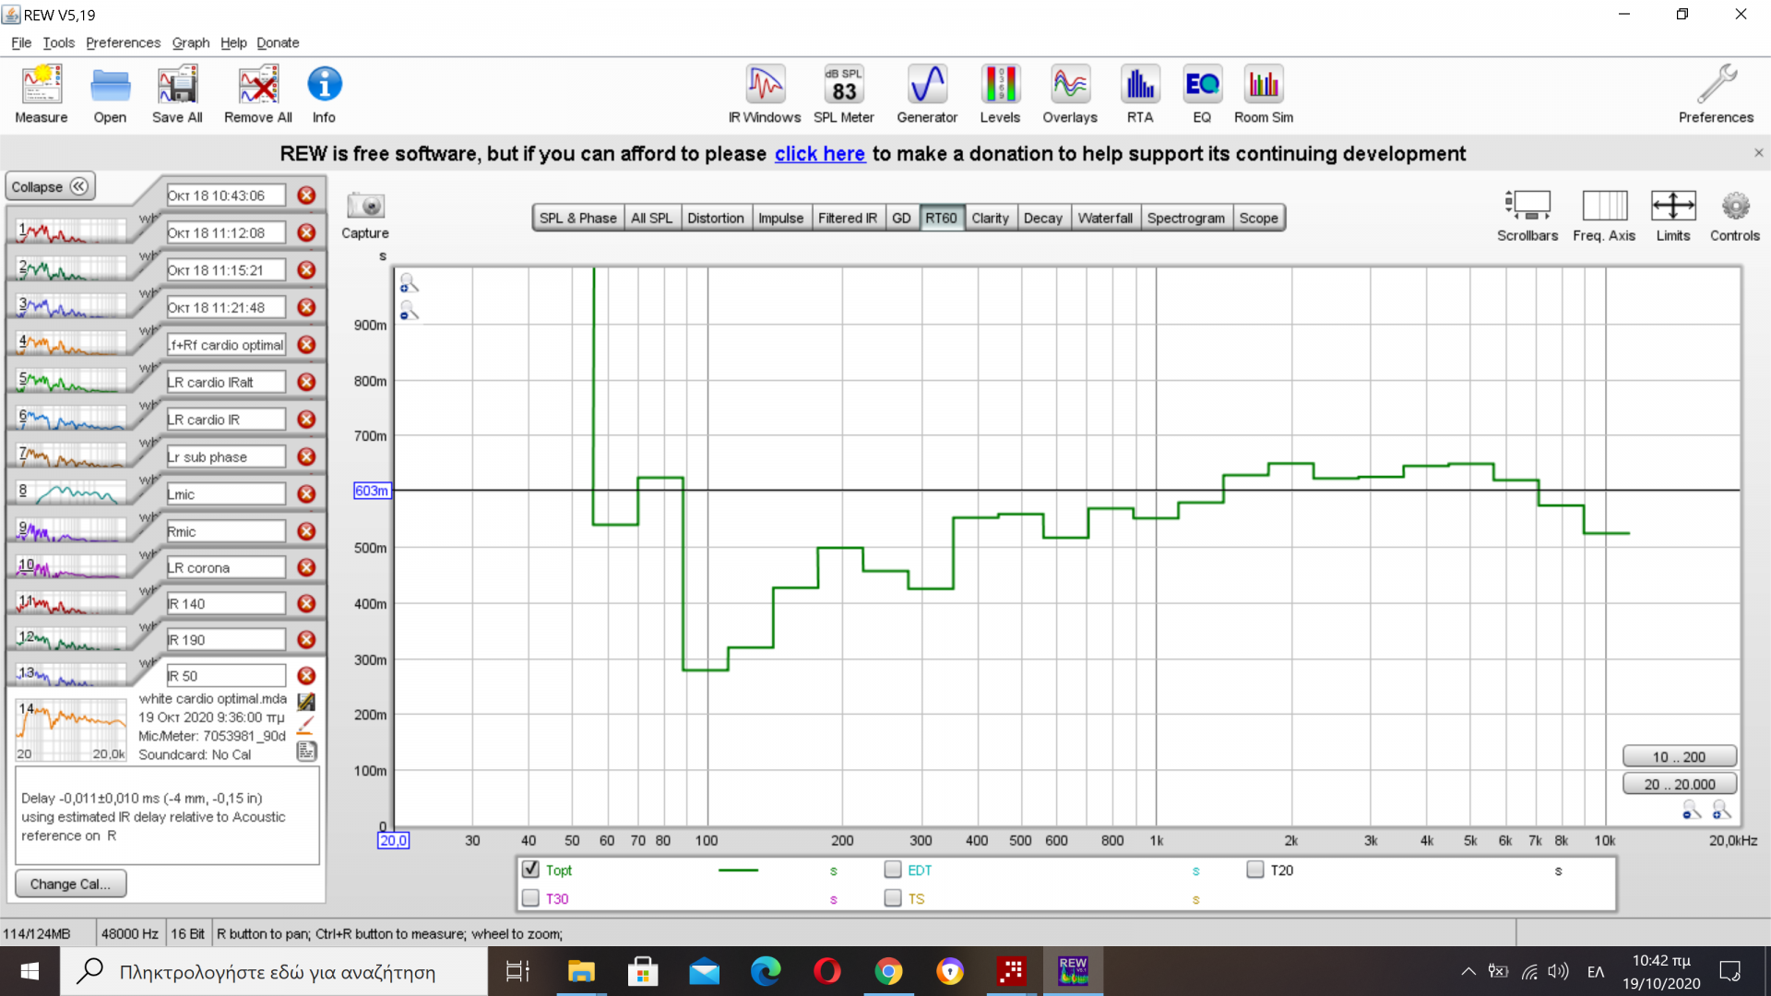Edit the 'LR corona' name field

(x=226, y=567)
